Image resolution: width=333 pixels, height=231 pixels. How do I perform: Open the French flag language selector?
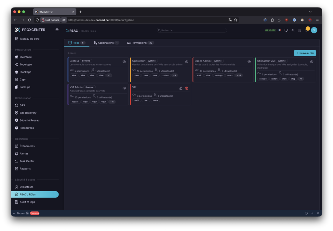click(280, 30)
